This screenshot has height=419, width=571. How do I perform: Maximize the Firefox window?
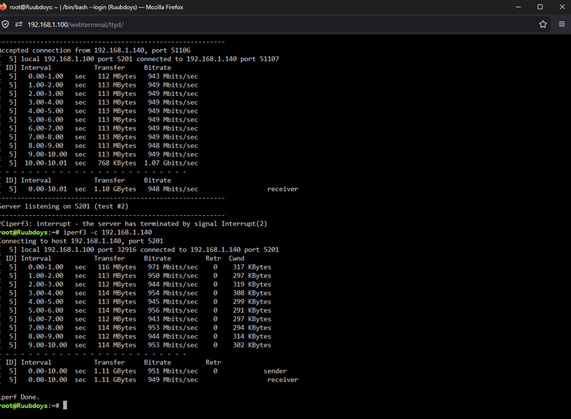tap(540, 7)
